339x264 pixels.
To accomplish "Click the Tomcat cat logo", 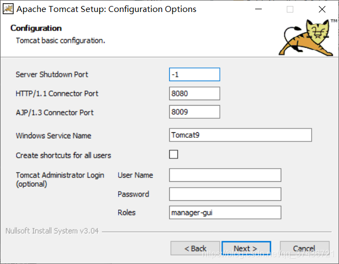I will click(307, 37).
